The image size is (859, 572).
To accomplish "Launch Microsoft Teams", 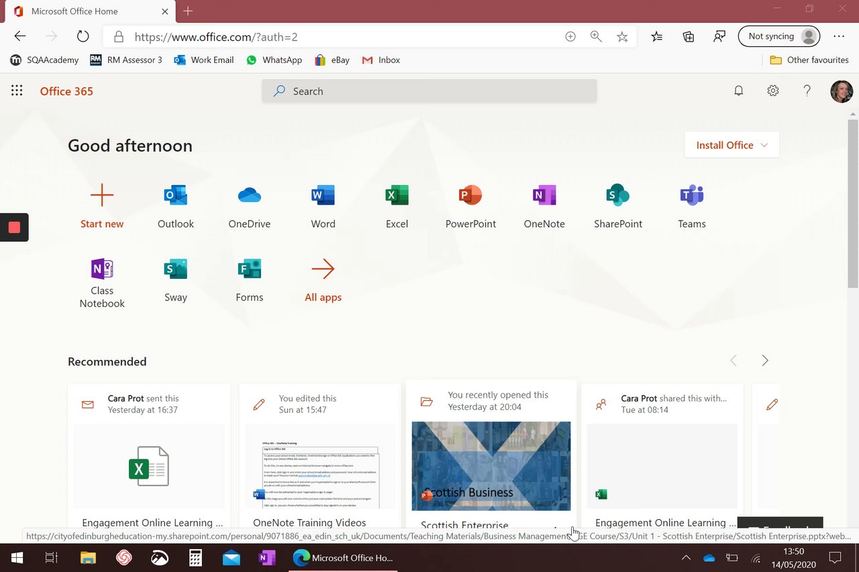I will 692,207.
